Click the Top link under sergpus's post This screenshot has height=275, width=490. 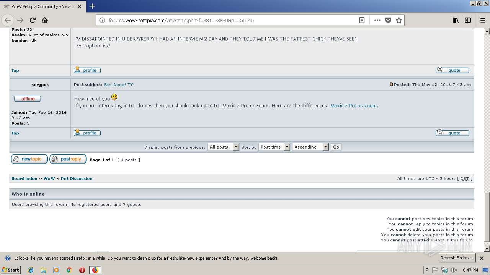(x=15, y=133)
